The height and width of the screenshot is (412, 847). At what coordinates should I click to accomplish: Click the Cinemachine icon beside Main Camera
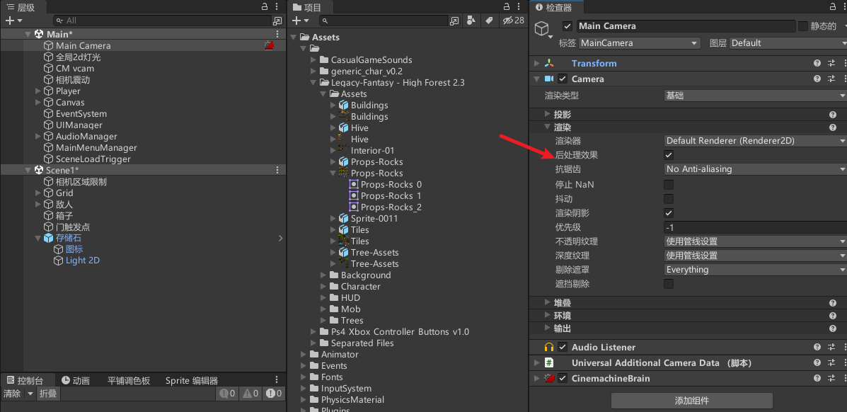pyautogui.click(x=269, y=45)
